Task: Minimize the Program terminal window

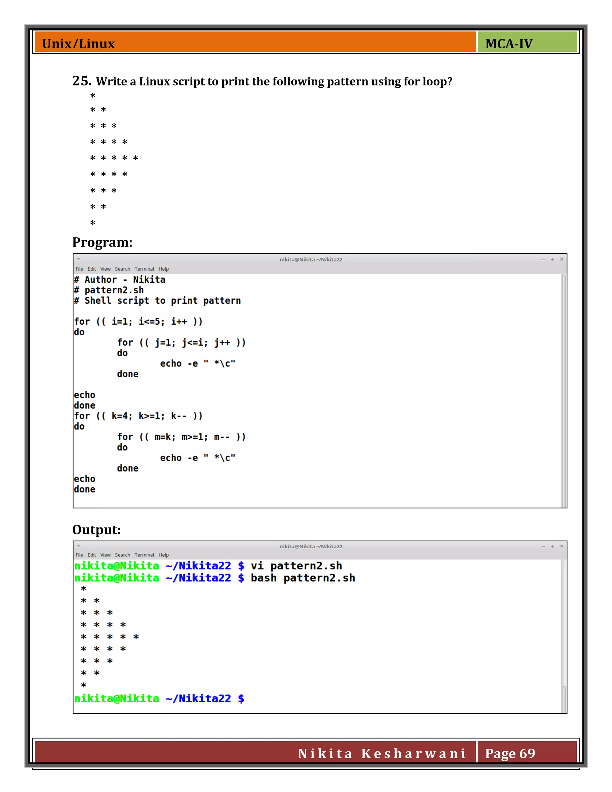Action: pyautogui.click(x=543, y=260)
